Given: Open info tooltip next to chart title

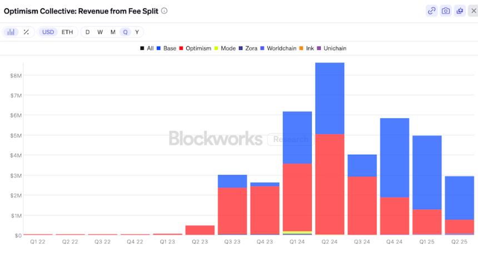Looking at the screenshot, I should pos(164,11).
